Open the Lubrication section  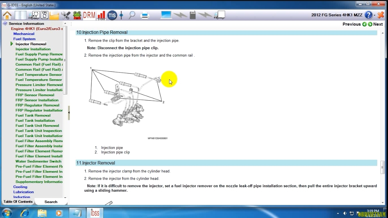24,192
